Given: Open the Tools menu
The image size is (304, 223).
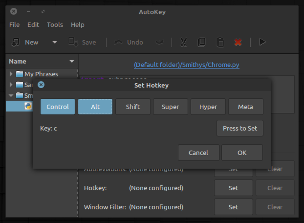Looking at the screenshot, I should click(55, 25).
